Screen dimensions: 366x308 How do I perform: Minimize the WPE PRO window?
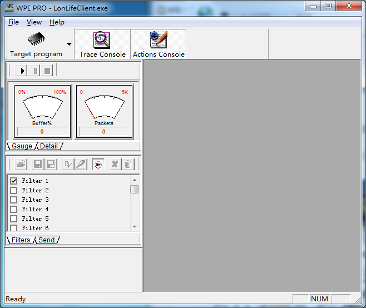pos(313,6)
